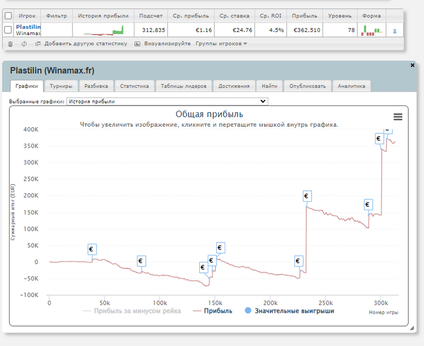This screenshot has width=424, height=346.
Task: Open the Таблицы лидеров tab
Action: coord(184,86)
